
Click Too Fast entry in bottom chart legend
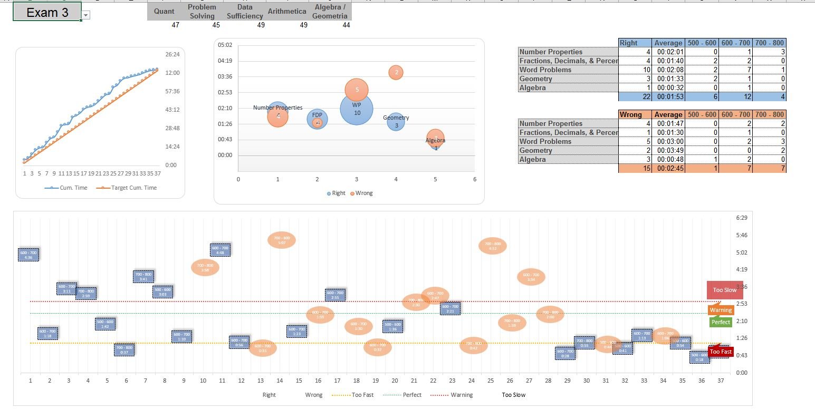tap(352, 395)
